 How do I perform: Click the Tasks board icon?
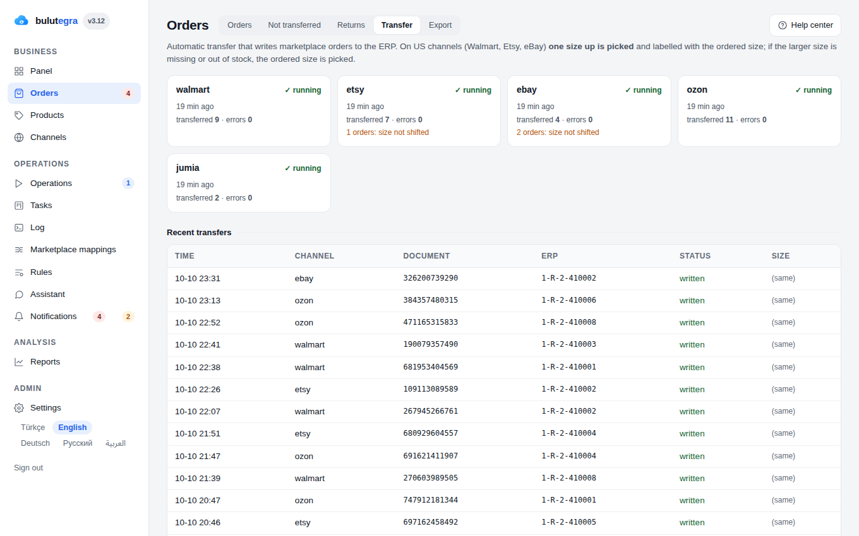tap(19, 206)
